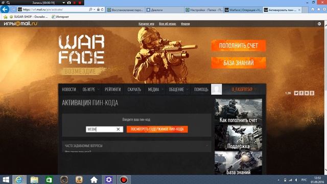This screenshot has height=184, width=327.
Task: Open the Windows Store taskbar icon
Action: click(x=49, y=179)
